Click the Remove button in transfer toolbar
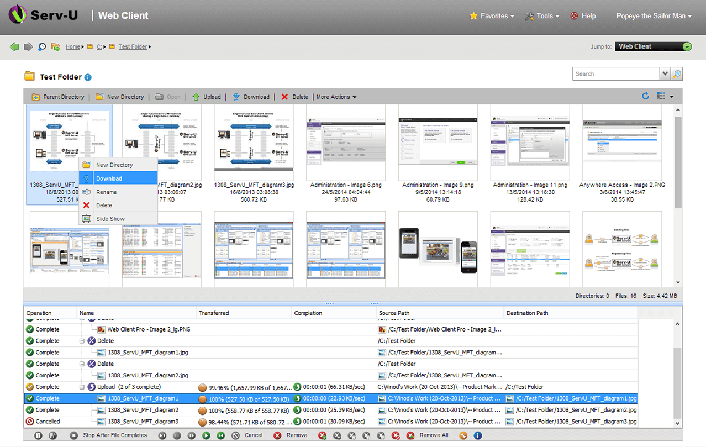 click(291, 435)
